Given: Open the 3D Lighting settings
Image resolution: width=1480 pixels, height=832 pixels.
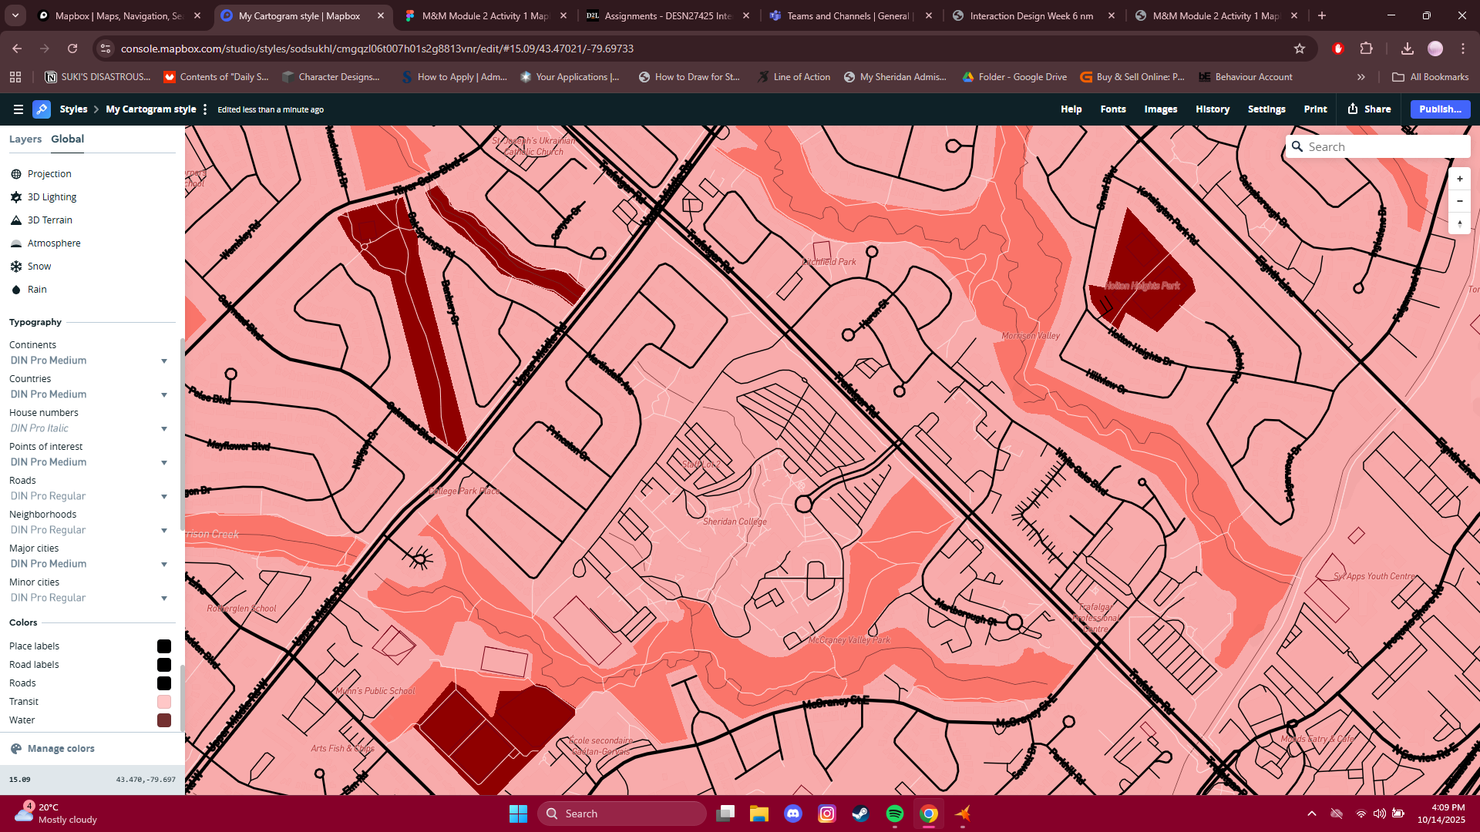Looking at the screenshot, I should click(52, 196).
